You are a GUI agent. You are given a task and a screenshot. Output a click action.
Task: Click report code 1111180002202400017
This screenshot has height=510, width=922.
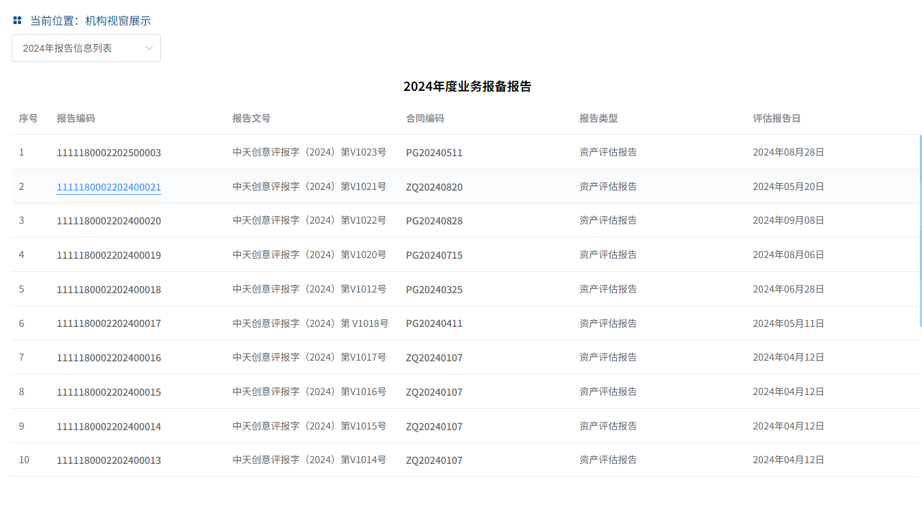tap(109, 323)
